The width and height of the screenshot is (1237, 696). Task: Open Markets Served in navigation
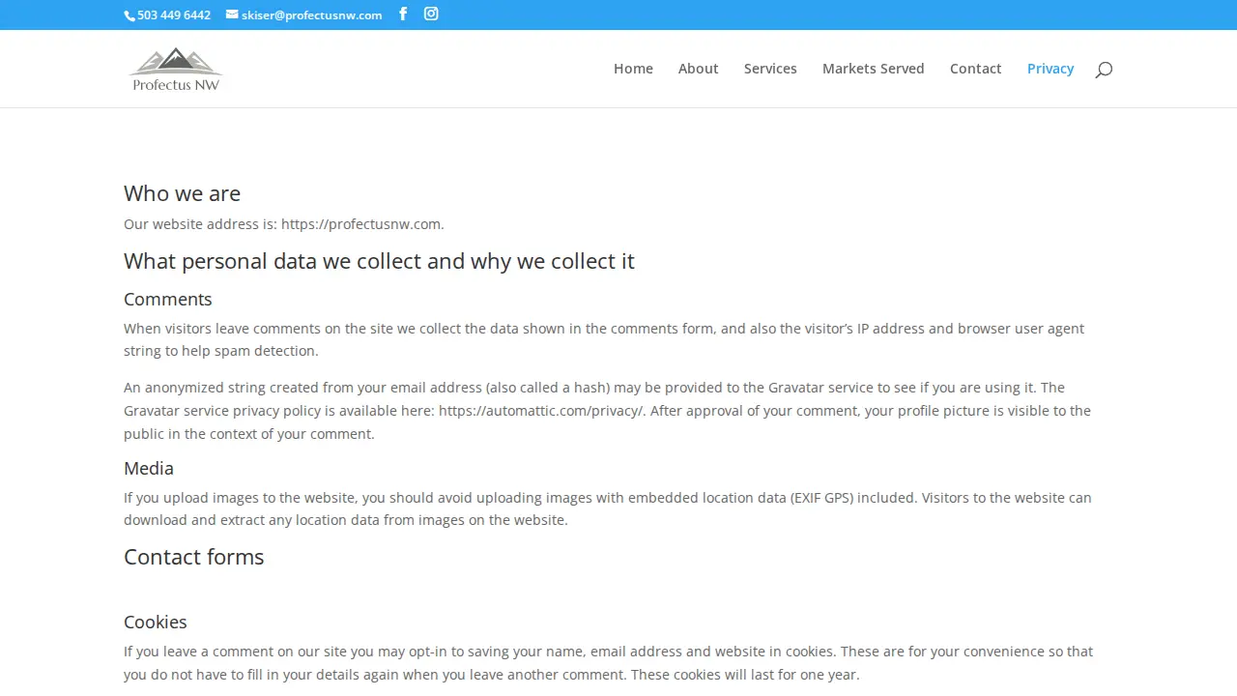click(x=873, y=69)
